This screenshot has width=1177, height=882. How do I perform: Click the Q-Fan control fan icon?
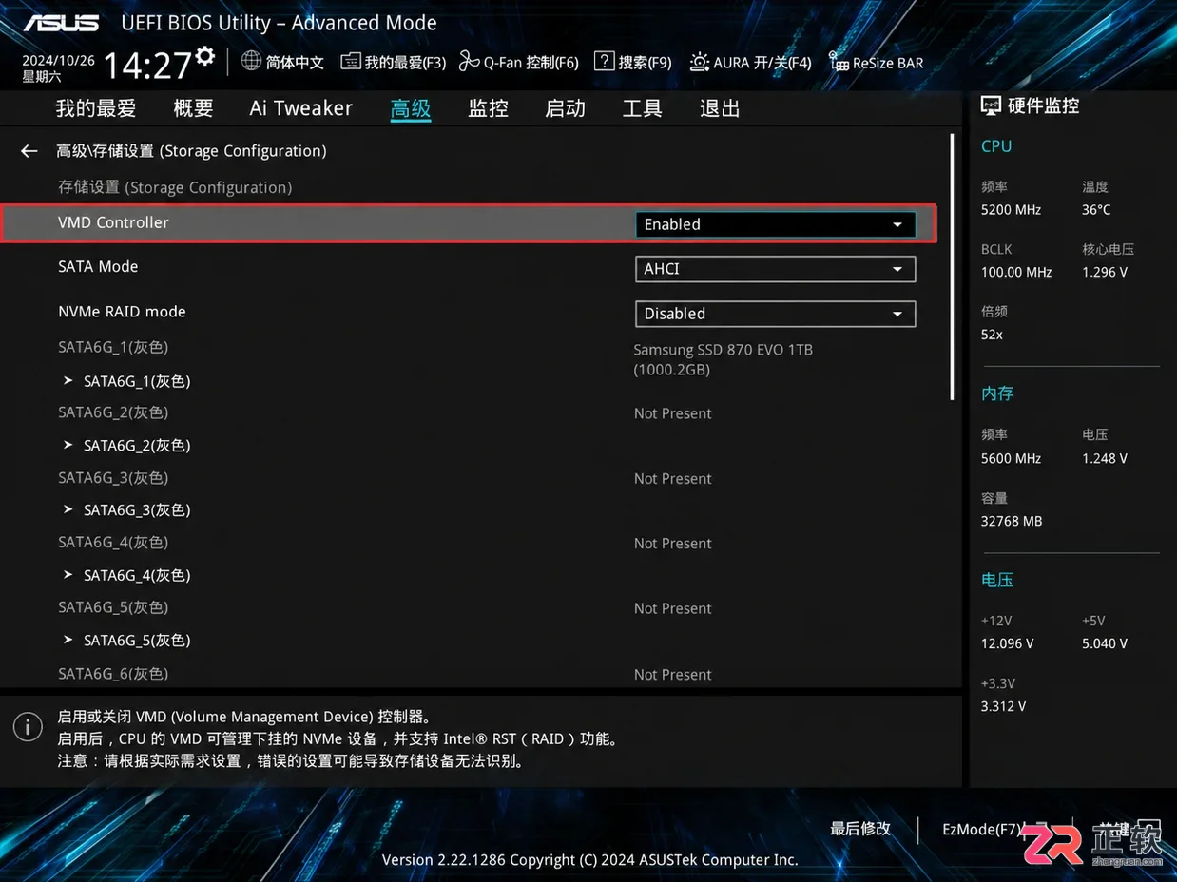(x=469, y=62)
